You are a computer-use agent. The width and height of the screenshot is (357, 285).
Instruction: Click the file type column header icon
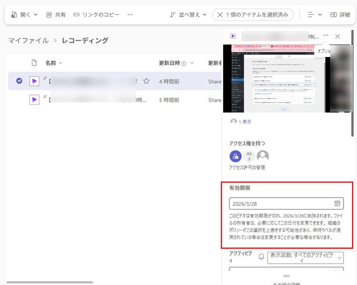[x=34, y=63]
